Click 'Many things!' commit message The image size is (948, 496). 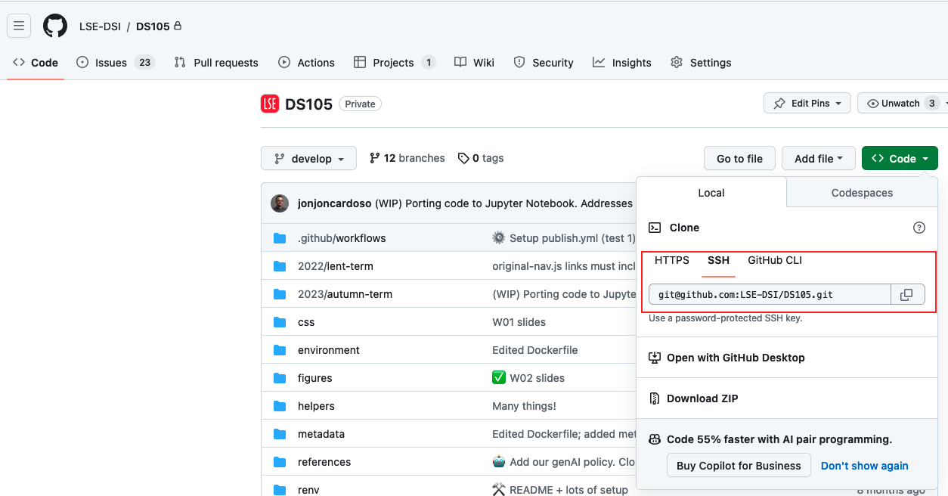tap(524, 406)
